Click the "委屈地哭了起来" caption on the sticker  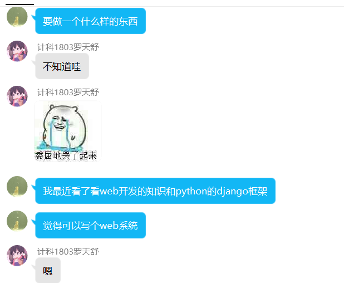66,155
